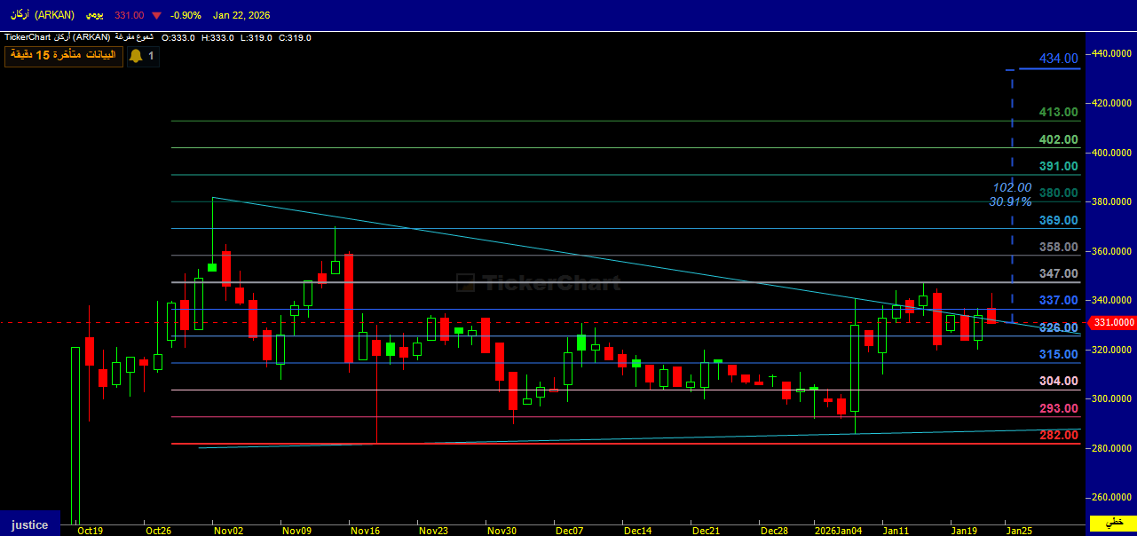
Task: Click the alerts bell icon
Action: click(x=136, y=56)
